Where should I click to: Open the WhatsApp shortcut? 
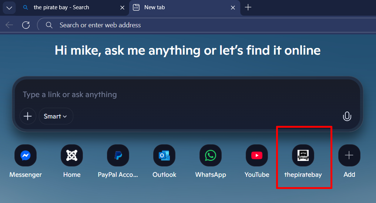tap(211, 155)
